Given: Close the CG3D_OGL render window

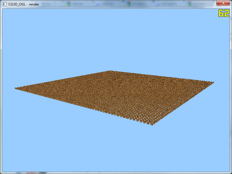Looking at the screenshot, I should (223, 3).
